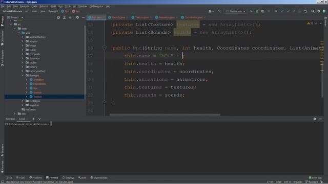Expand the test folder in project tree
This screenshot has width=328, height=184.
point(14,113)
